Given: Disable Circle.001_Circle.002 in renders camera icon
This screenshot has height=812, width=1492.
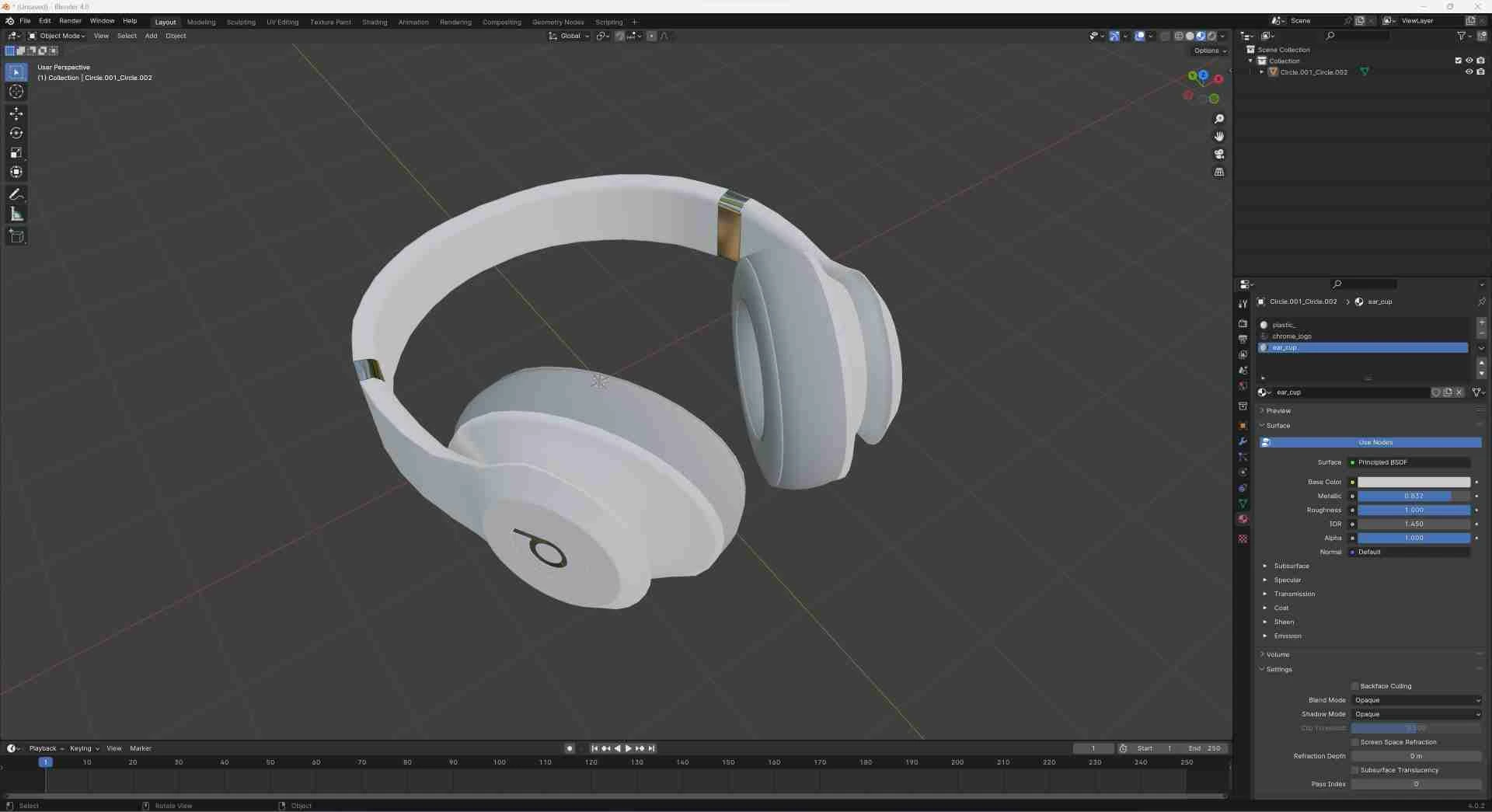Looking at the screenshot, I should pyautogui.click(x=1480, y=71).
